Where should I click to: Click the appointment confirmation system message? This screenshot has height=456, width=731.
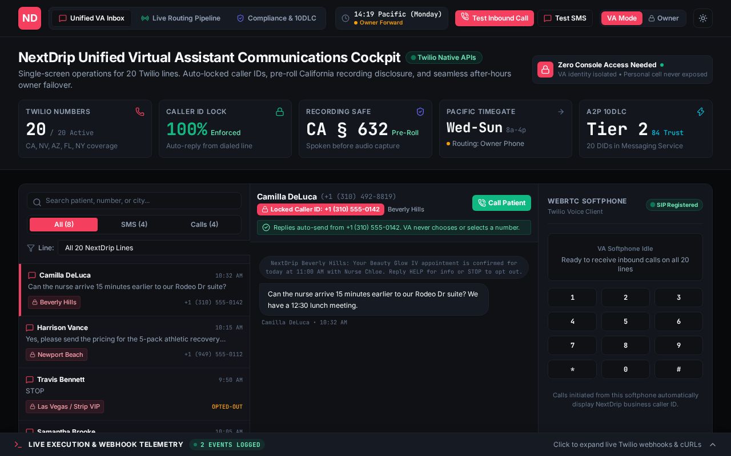tap(394, 267)
